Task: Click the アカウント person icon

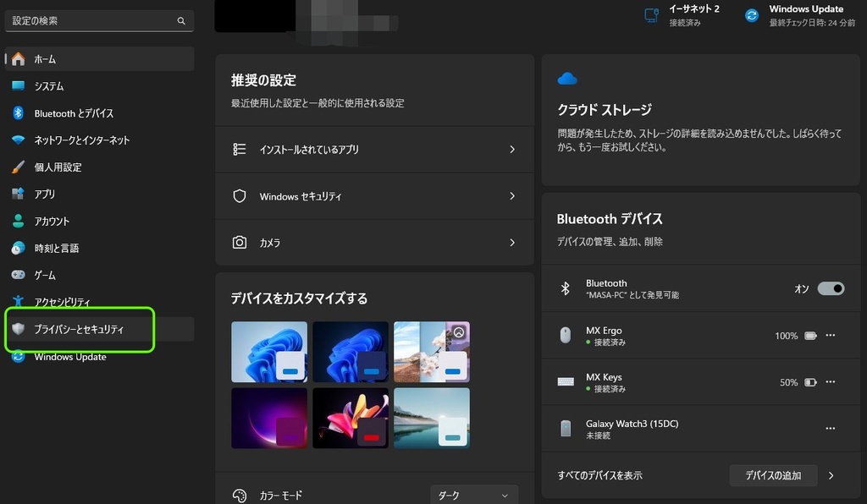Action: (19, 221)
